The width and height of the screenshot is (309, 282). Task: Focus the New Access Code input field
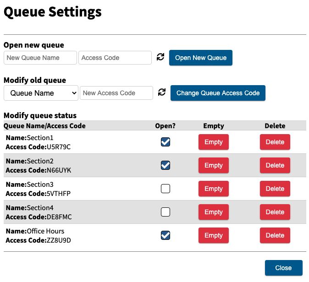click(x=116, y=93)
